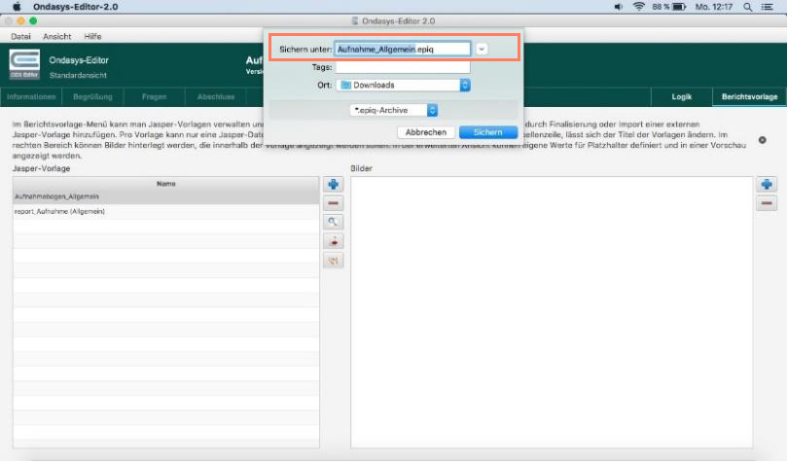Click the empty Bilder image list area
This screenshot has width=788, height=463.
point(552,311)
